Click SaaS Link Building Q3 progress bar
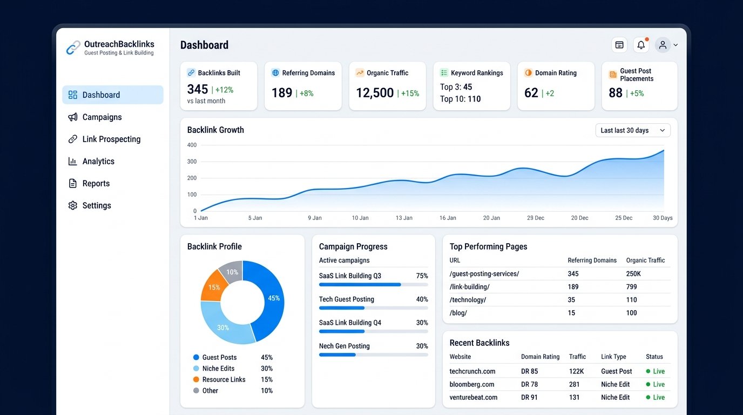This screenshot has width=743, height=415. [x=374, y=285]
